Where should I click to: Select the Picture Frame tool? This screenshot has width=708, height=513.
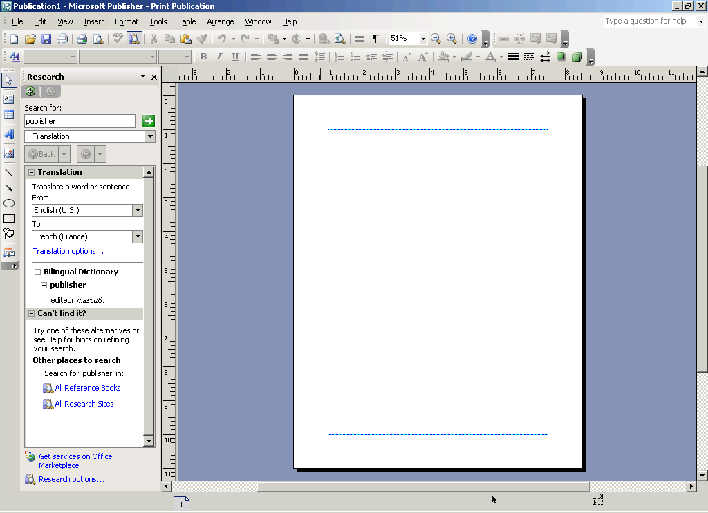coord(8,153)
